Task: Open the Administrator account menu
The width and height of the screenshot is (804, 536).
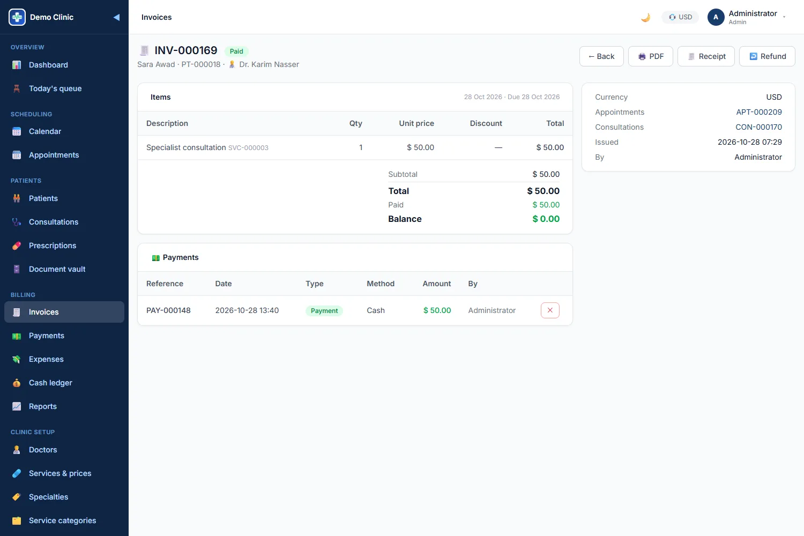Action: pyautogui.click(x=747, y=17)
